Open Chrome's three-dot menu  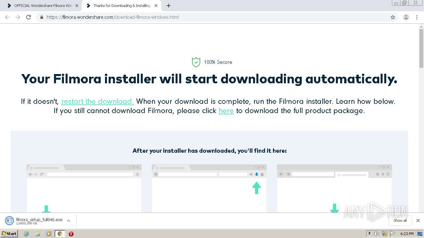pos(417,17)
